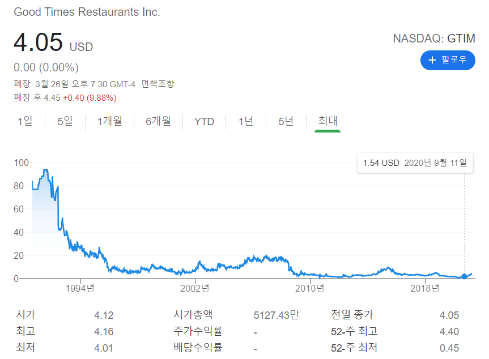Viewport: 489px width, 359px height.
Task: Select the 최대 chart range tab
Action: pyautogui.click(x=328, y=121)
